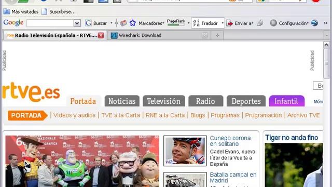Open the TVE a la Carta link
Screen dimensions: 332x187
[120, 115]
